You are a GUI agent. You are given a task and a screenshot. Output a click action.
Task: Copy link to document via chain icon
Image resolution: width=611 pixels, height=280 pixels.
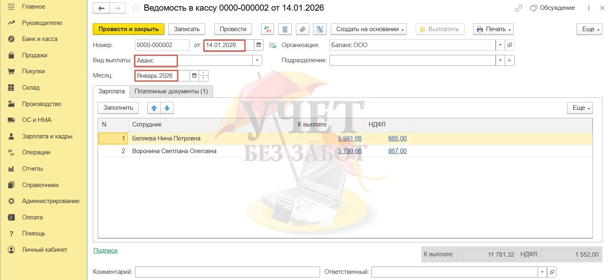point(519,8)
